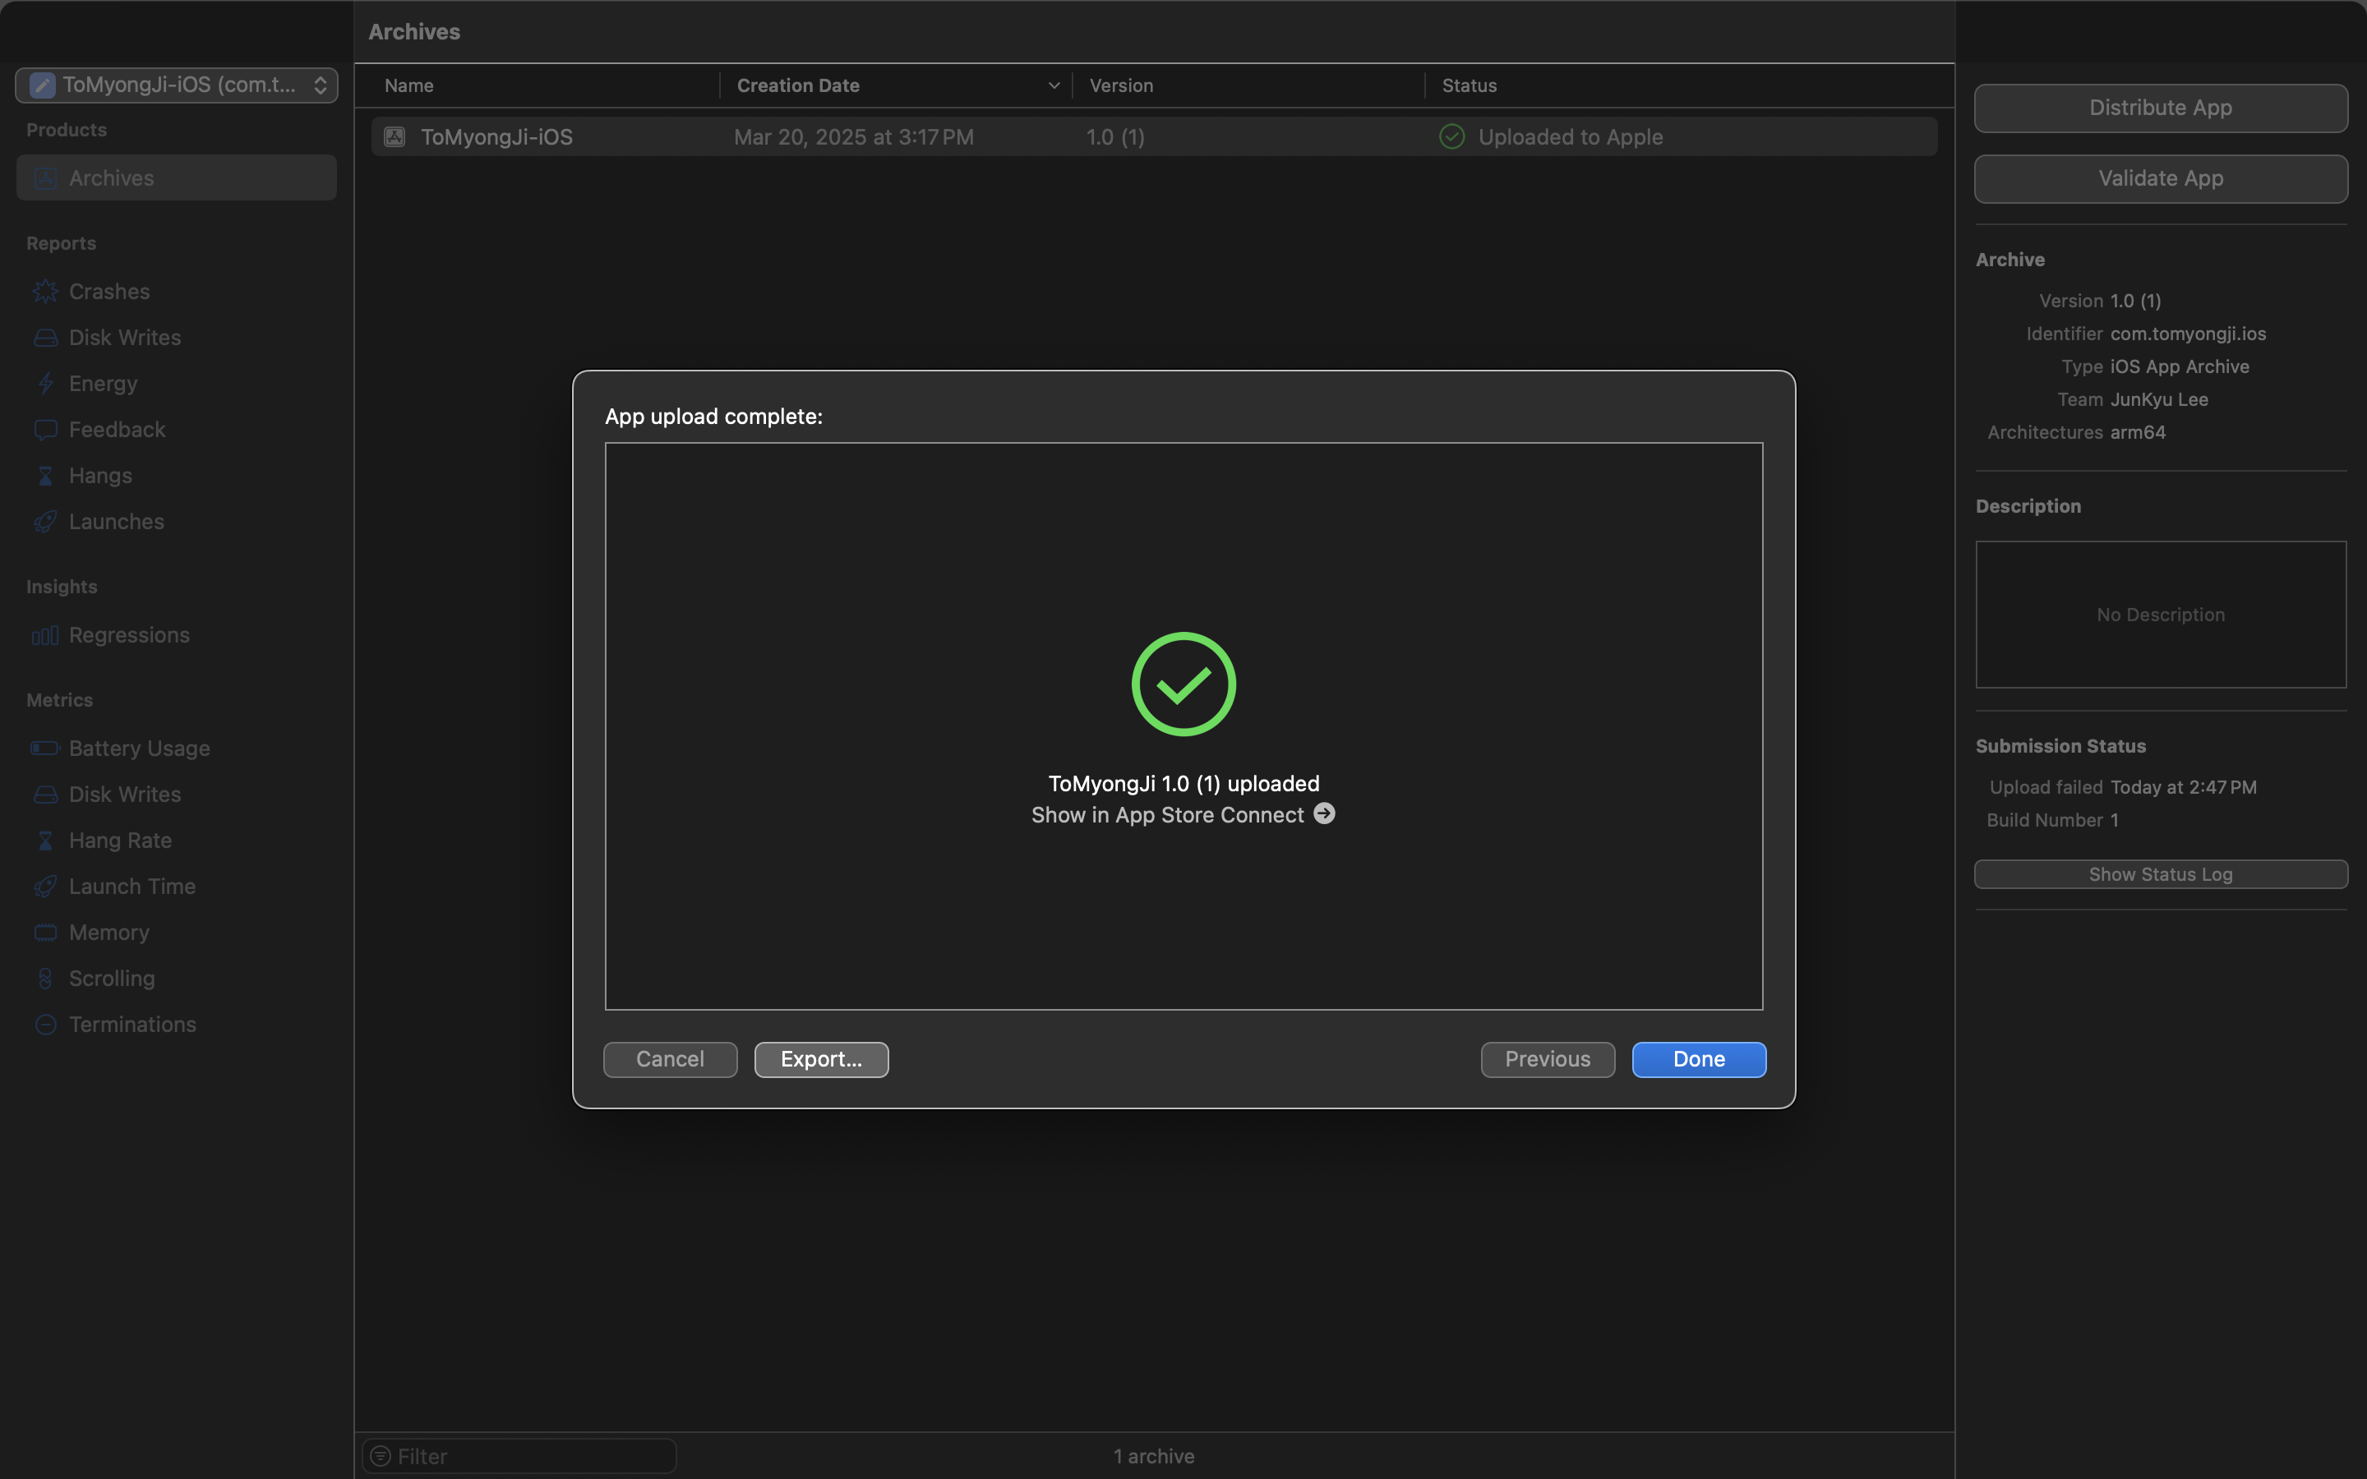This screenshot has width=2367, height=1479.
Task: Click the Hangs hourglass icon
Action: pos(45,476)
